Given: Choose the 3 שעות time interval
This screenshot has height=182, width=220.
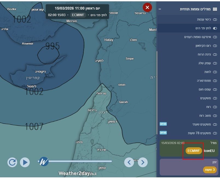Looking at the screenshot, I should click(x=210, y=170).
